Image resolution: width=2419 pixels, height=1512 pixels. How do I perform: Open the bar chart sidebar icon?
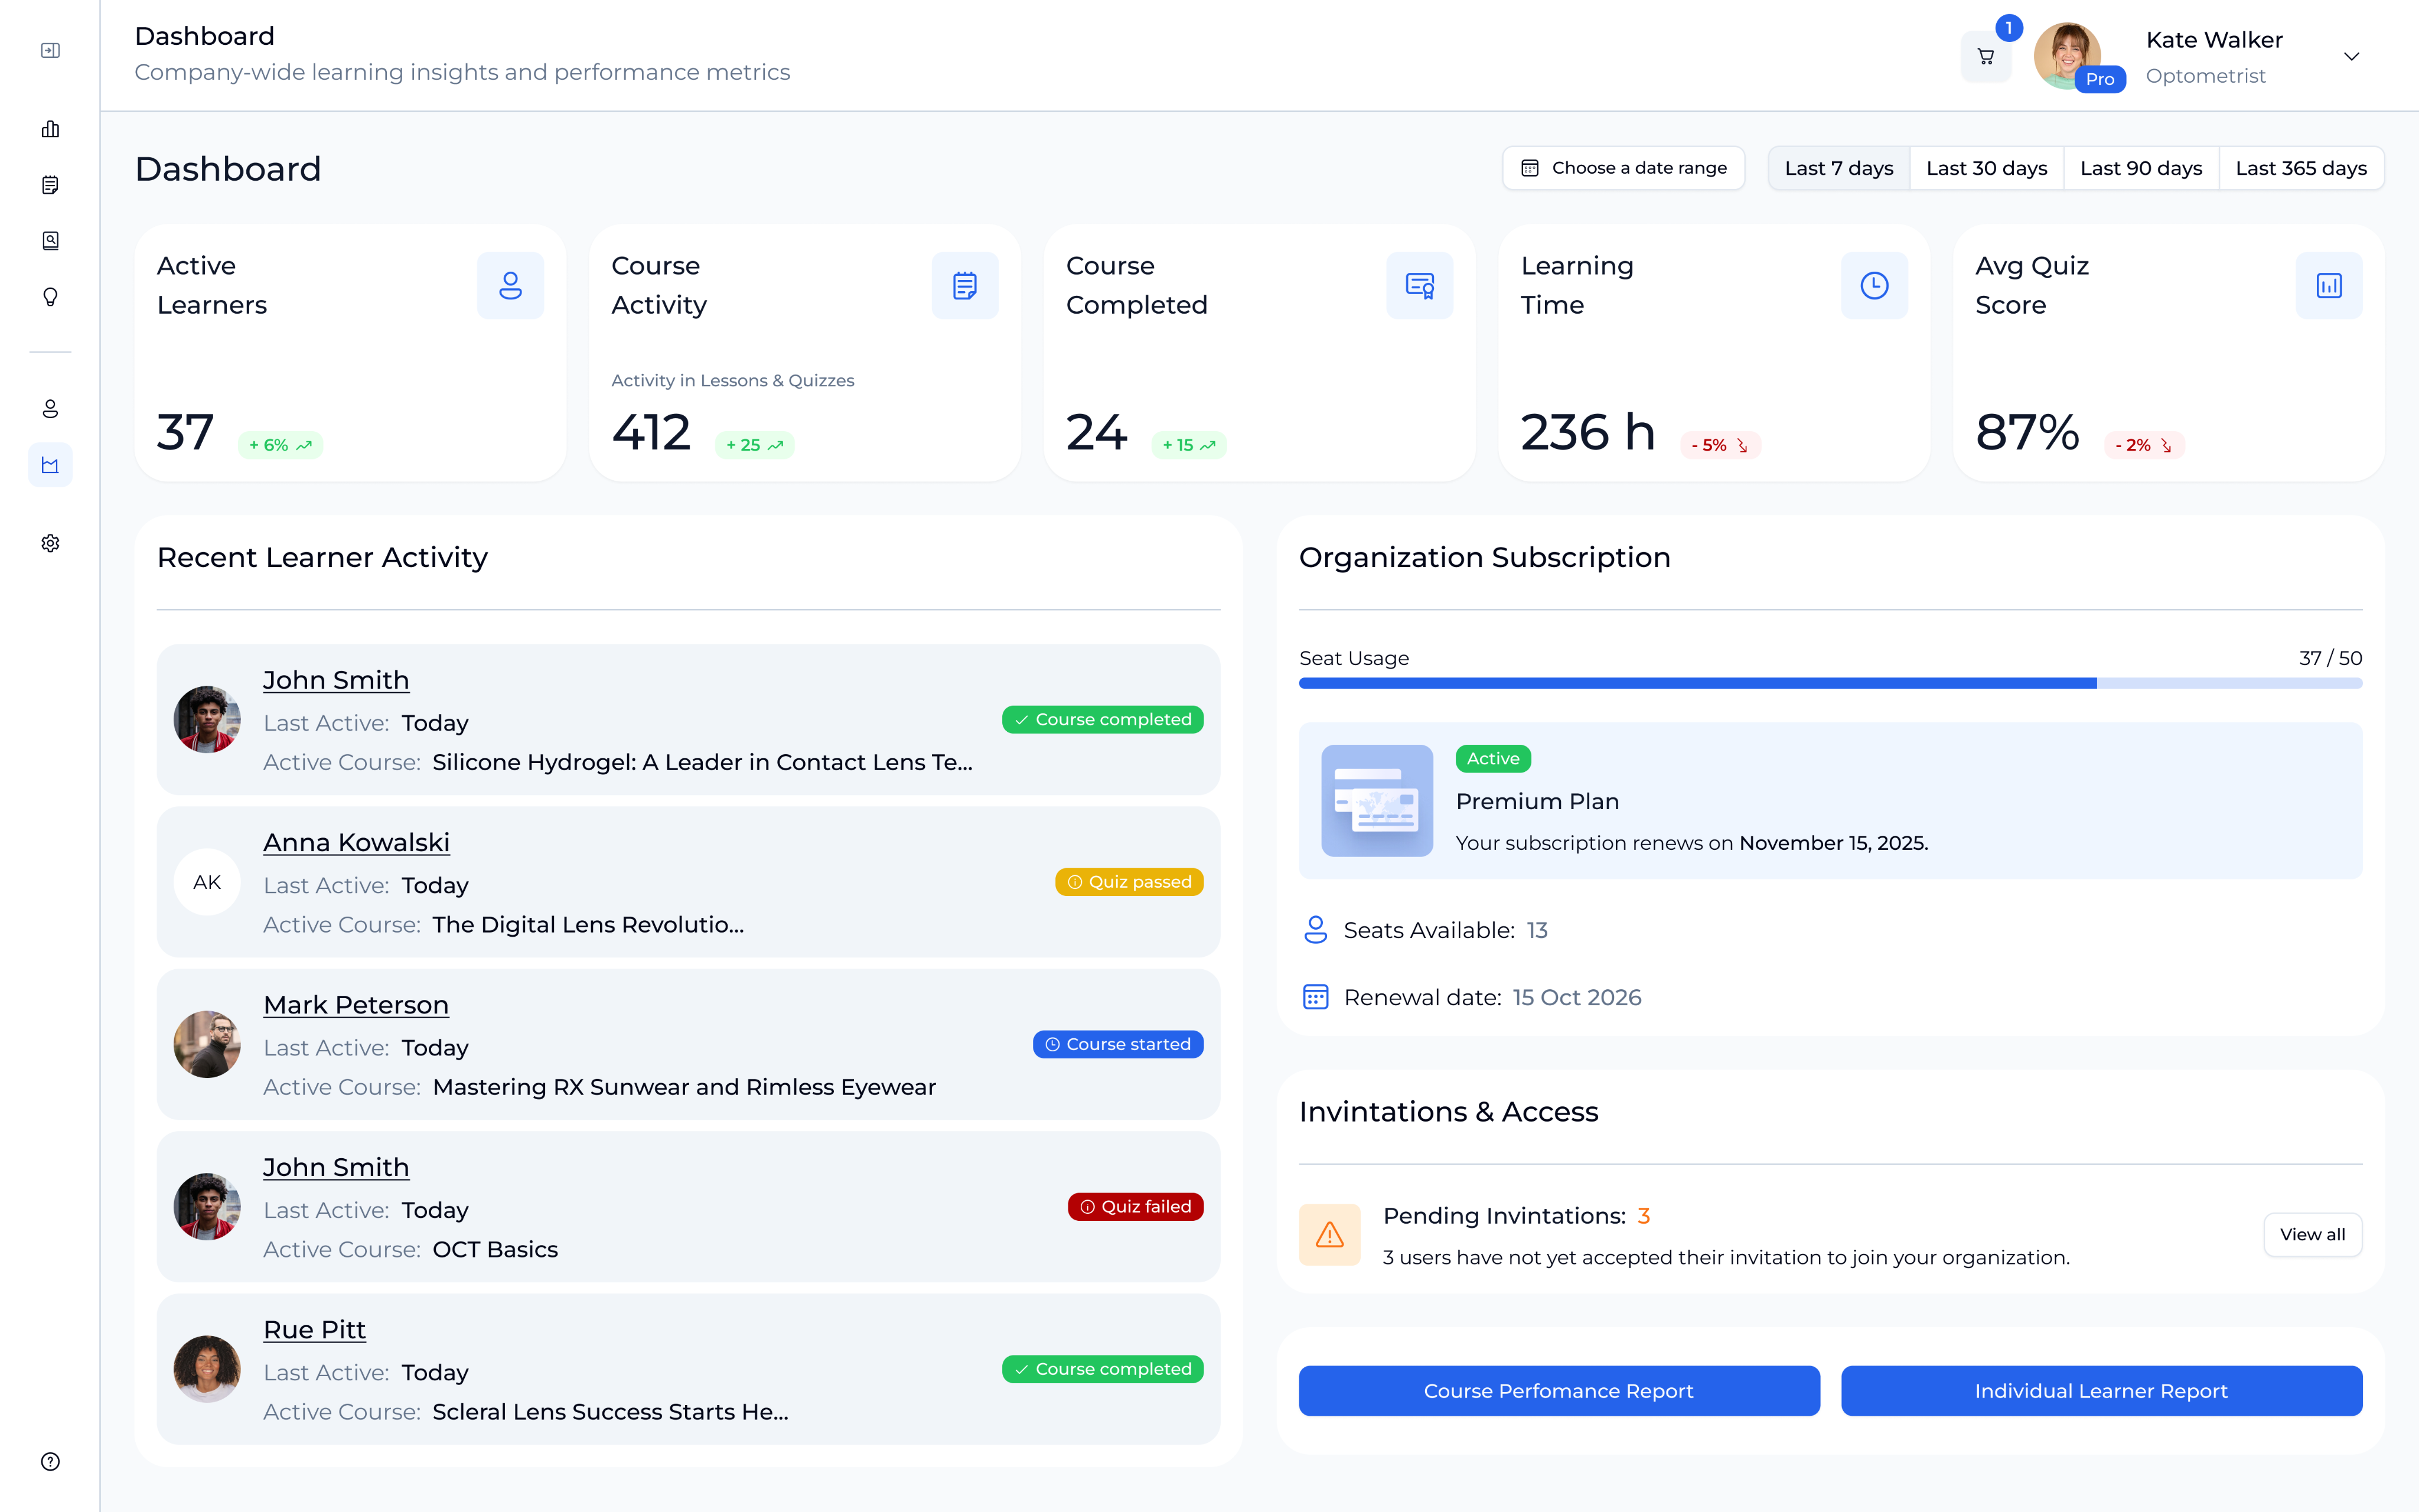[x=50, y=129]
